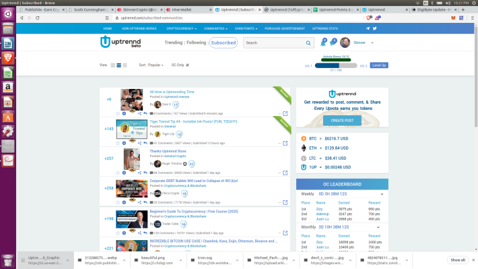Open Zizy in weekly leaderboard
The width and height of the screenshot is (478, 269).
tap(319, 209)
